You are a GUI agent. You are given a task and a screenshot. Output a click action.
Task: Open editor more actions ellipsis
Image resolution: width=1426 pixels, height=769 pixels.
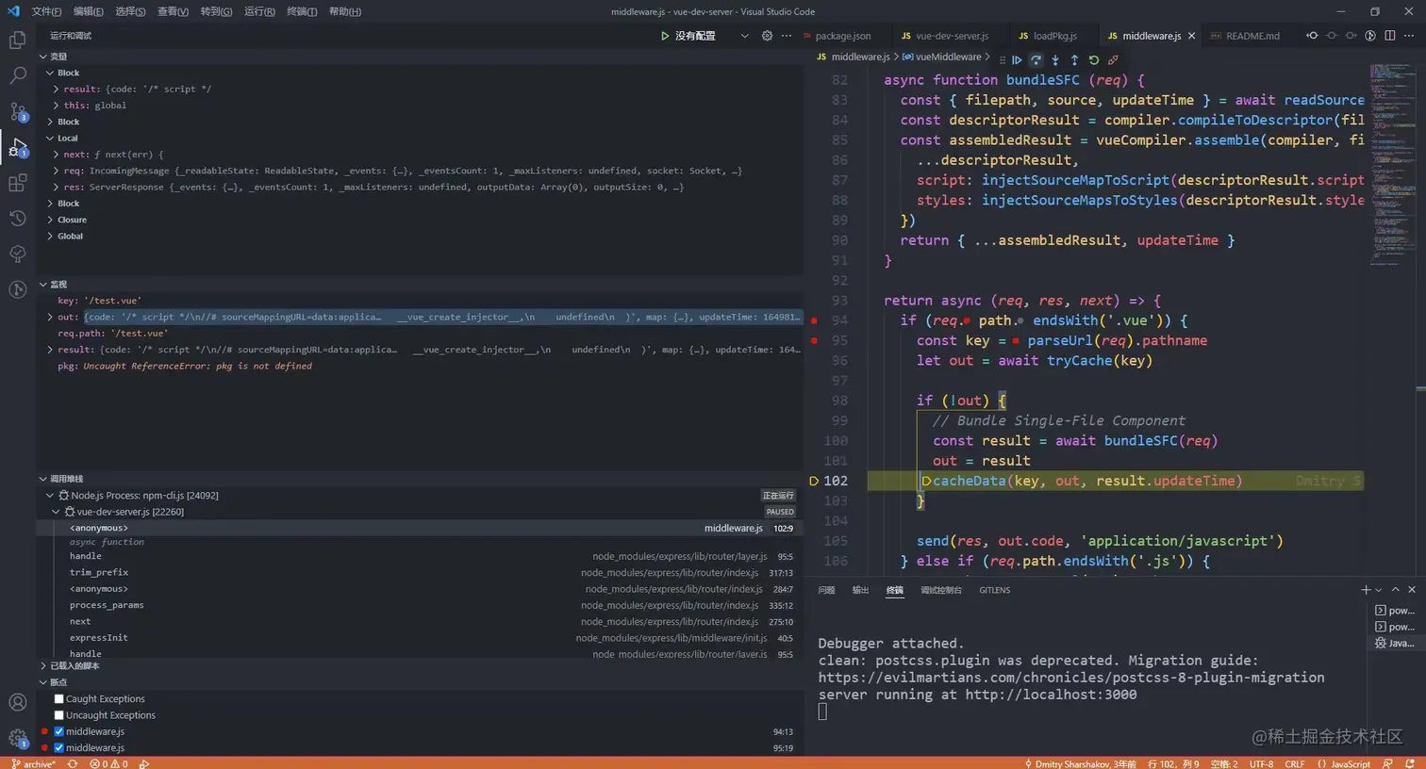[1409, 36]
